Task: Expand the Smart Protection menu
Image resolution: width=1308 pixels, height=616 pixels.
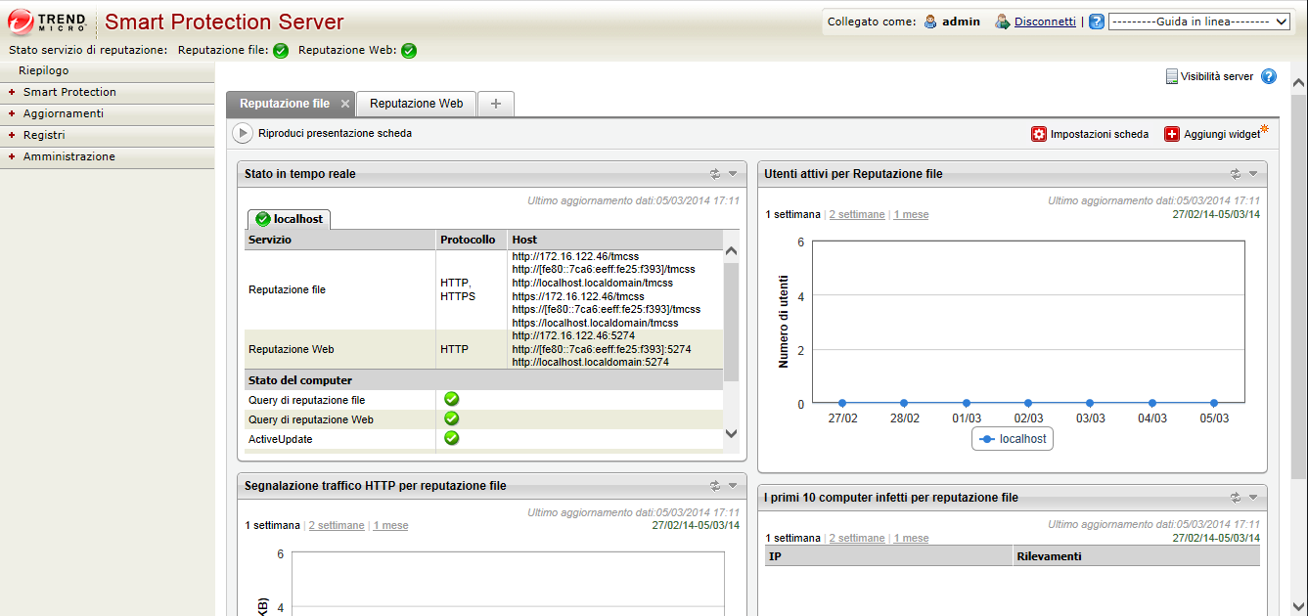Action: (68, 92)
